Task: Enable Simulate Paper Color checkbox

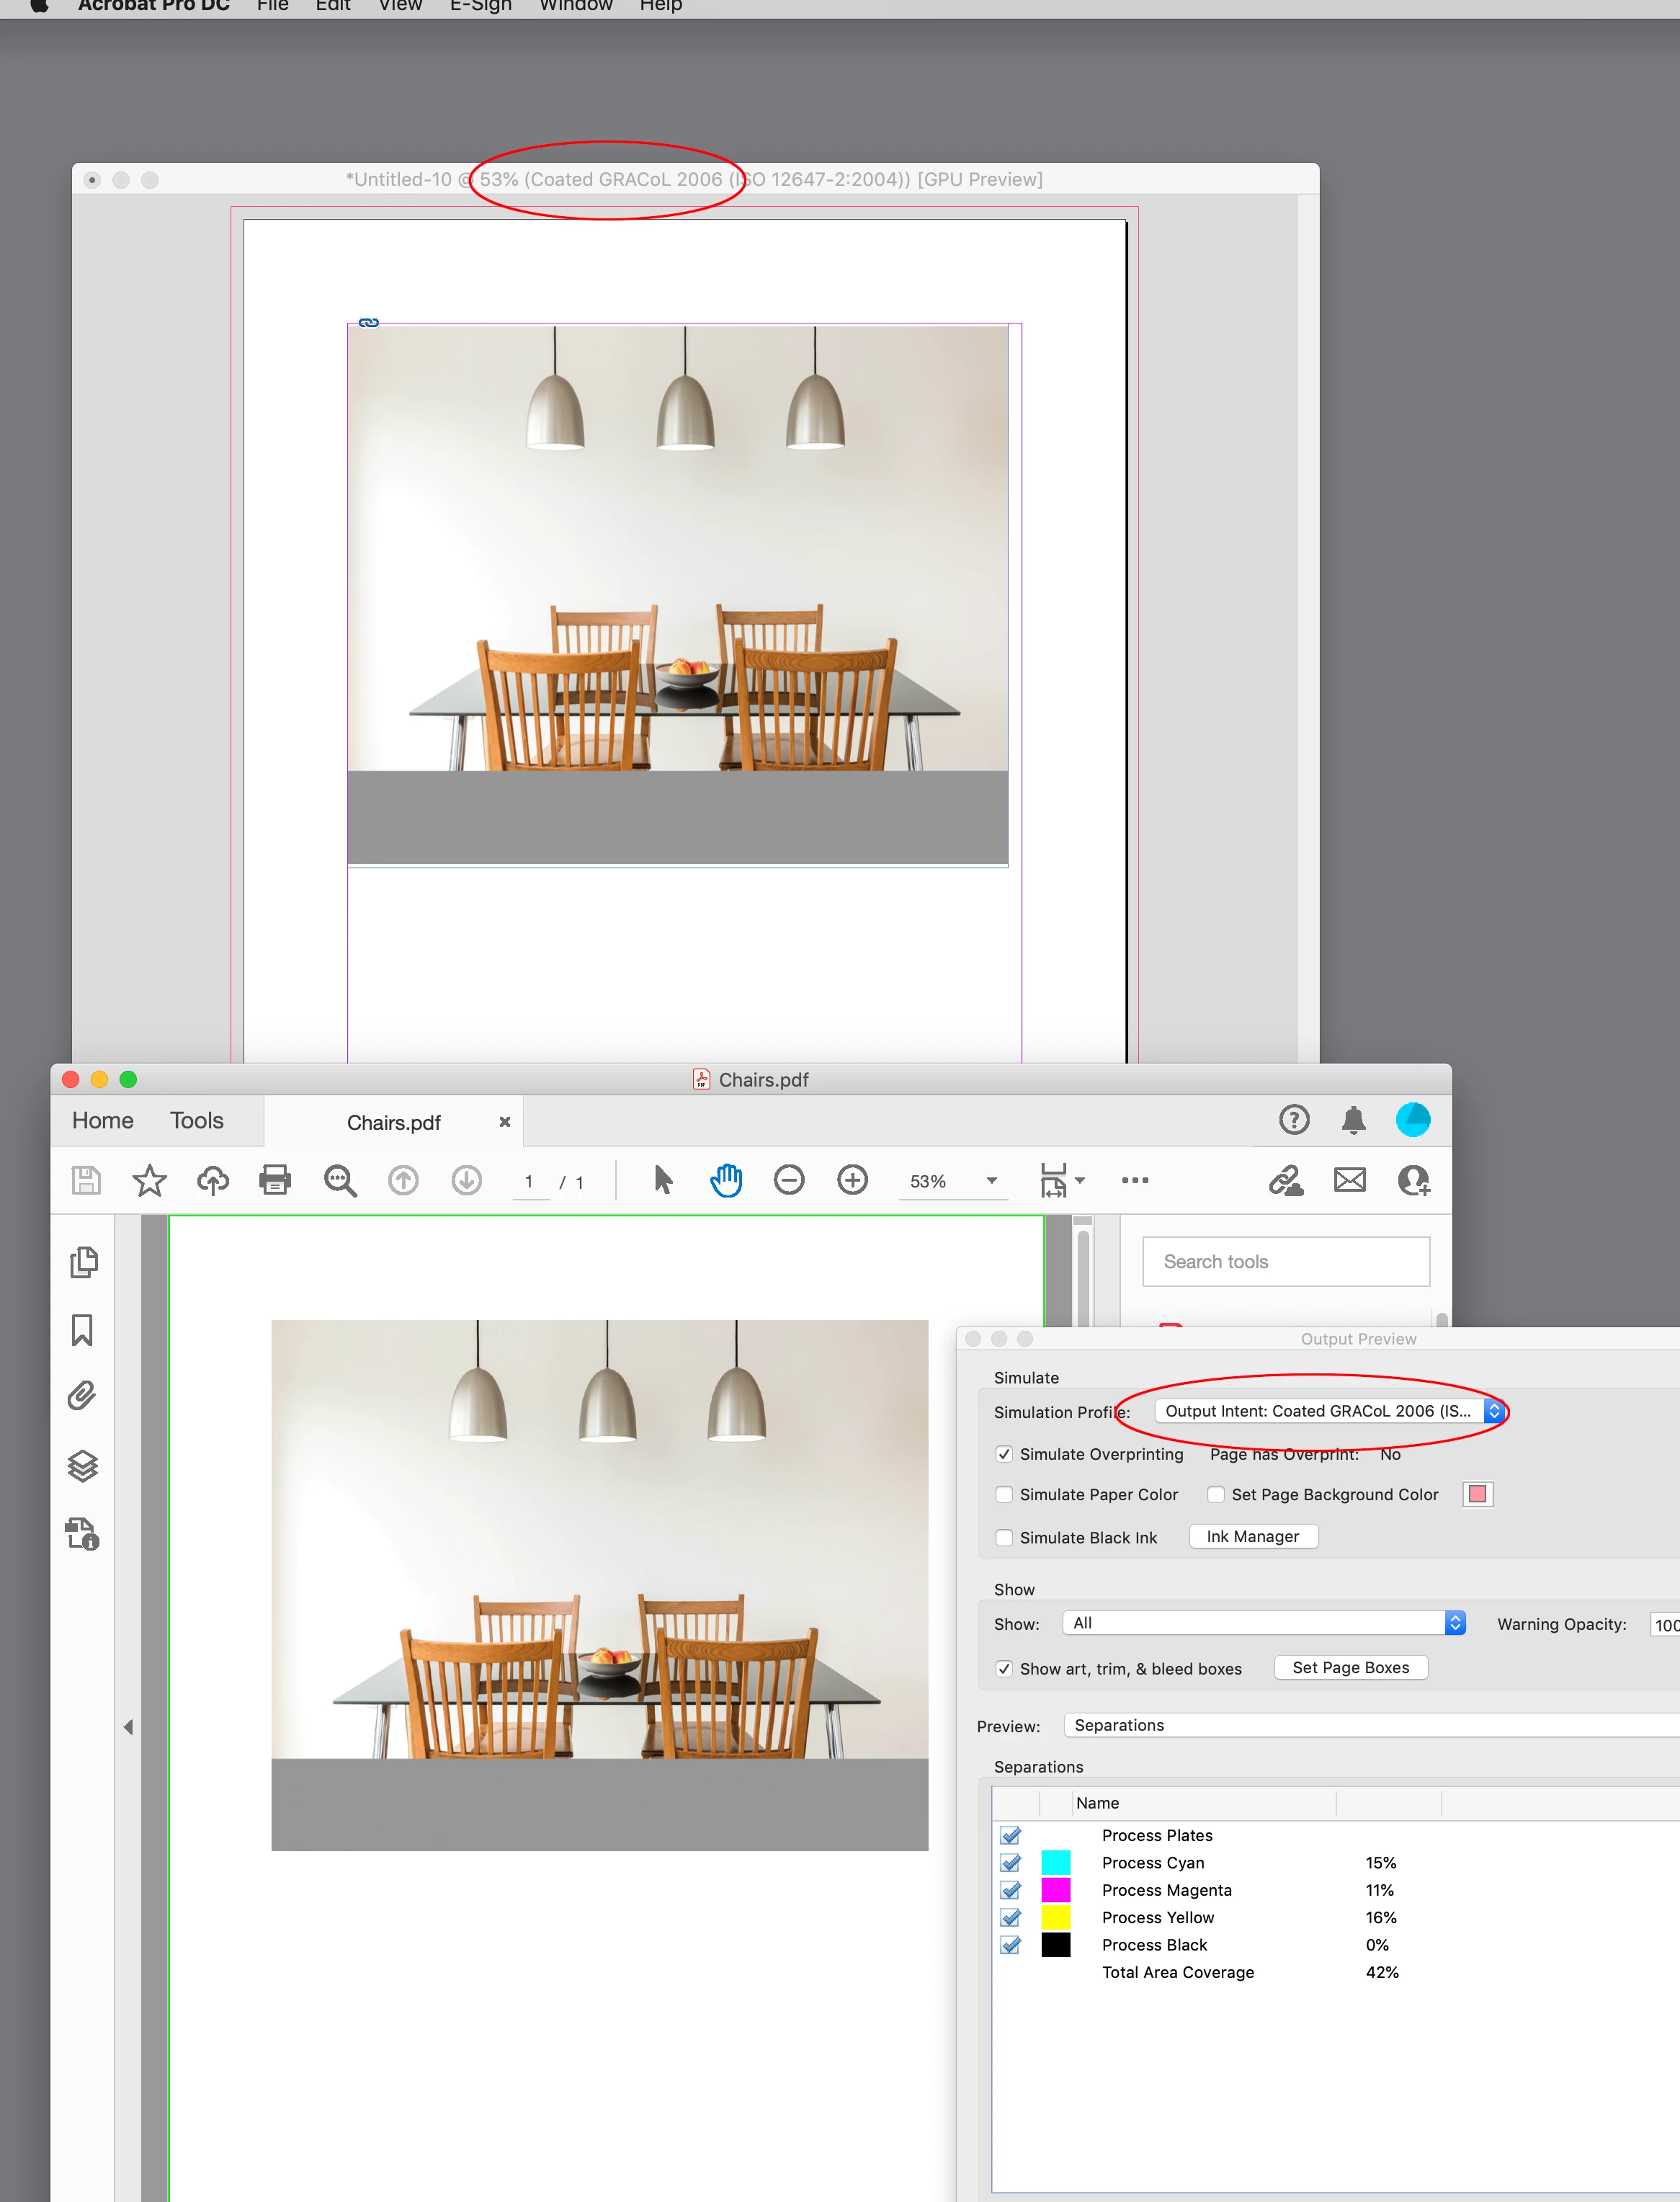Action: pyautogui.click(x=1004, y=1494)
